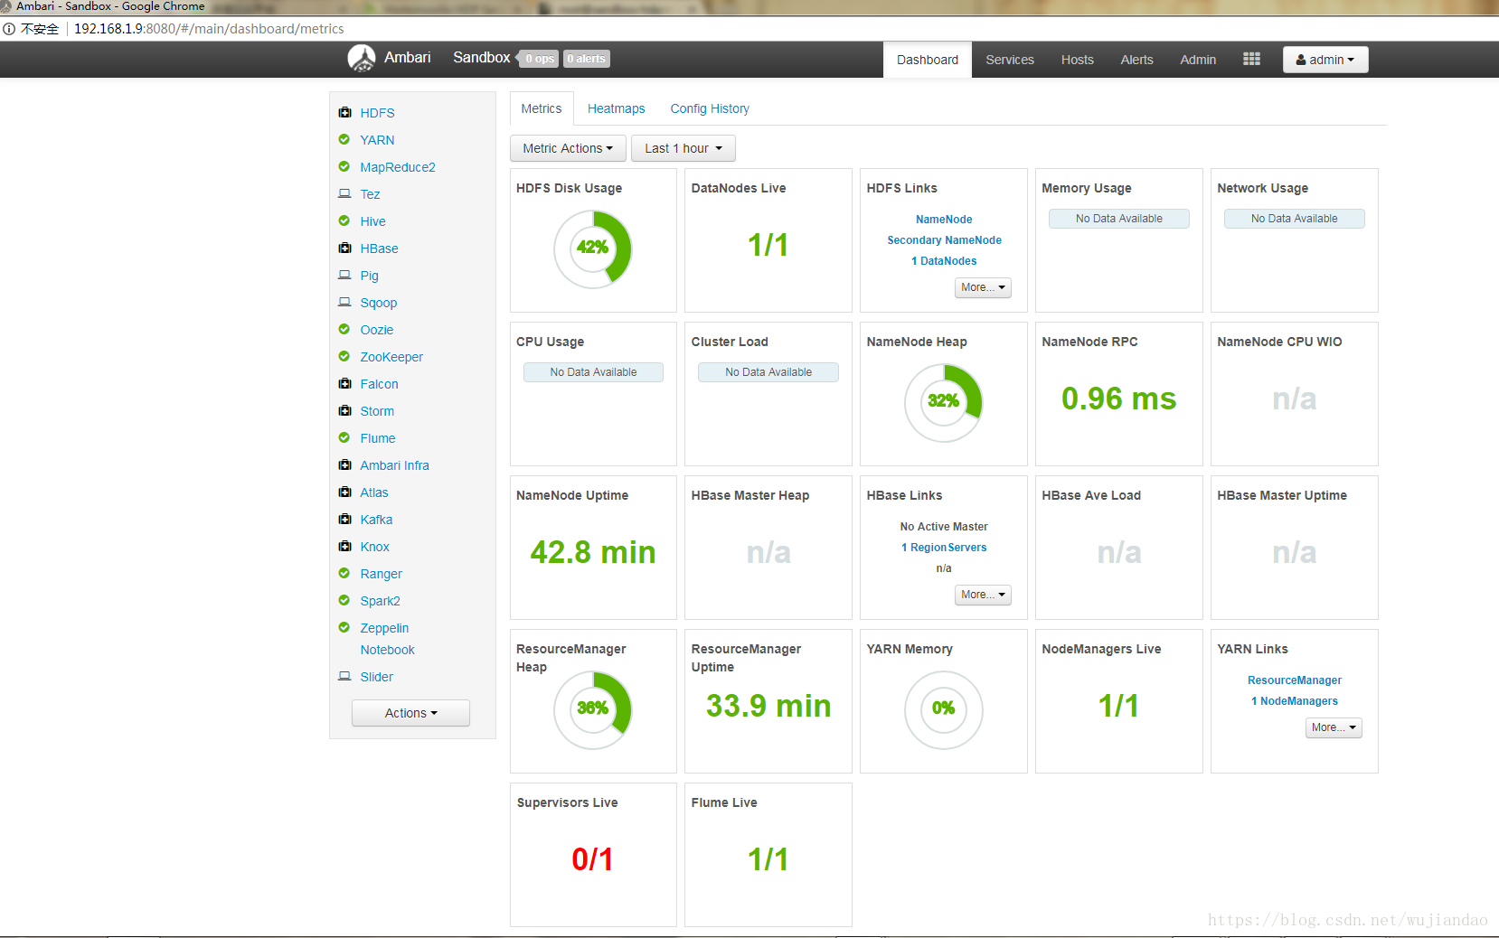Image resolution: width=1499 pixels, height=938 pixels.
Task: Click the HBase maintenance status icon
Action: (344, 249)
